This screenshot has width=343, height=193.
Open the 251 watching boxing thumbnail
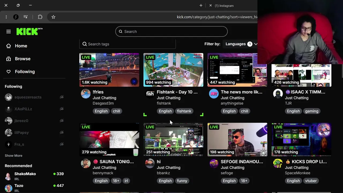click(173, 139)
